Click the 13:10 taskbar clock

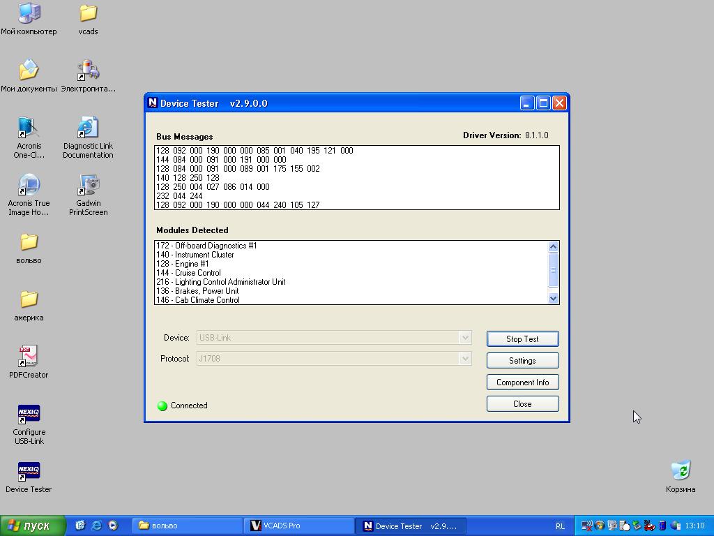coord(695,526)
